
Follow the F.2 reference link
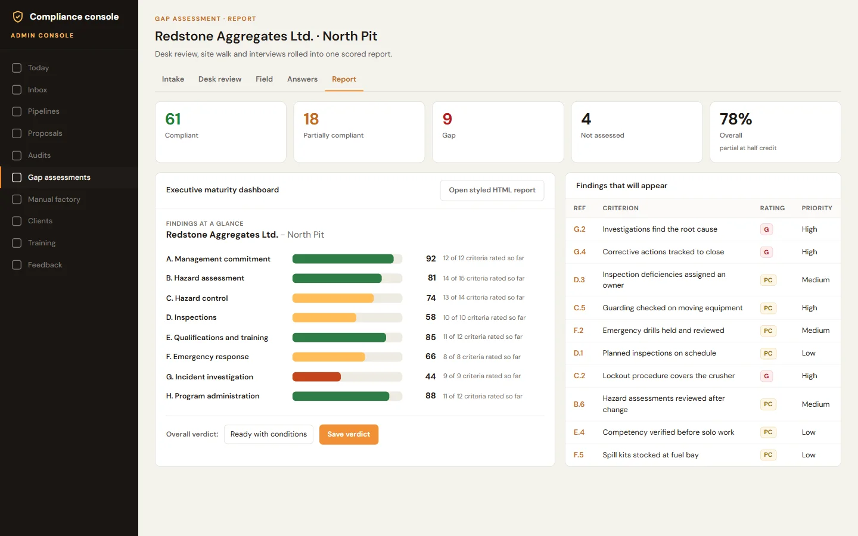(579, 331)
